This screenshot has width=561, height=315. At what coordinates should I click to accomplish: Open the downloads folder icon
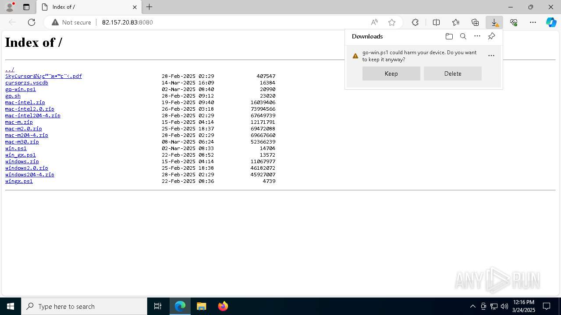449,36
